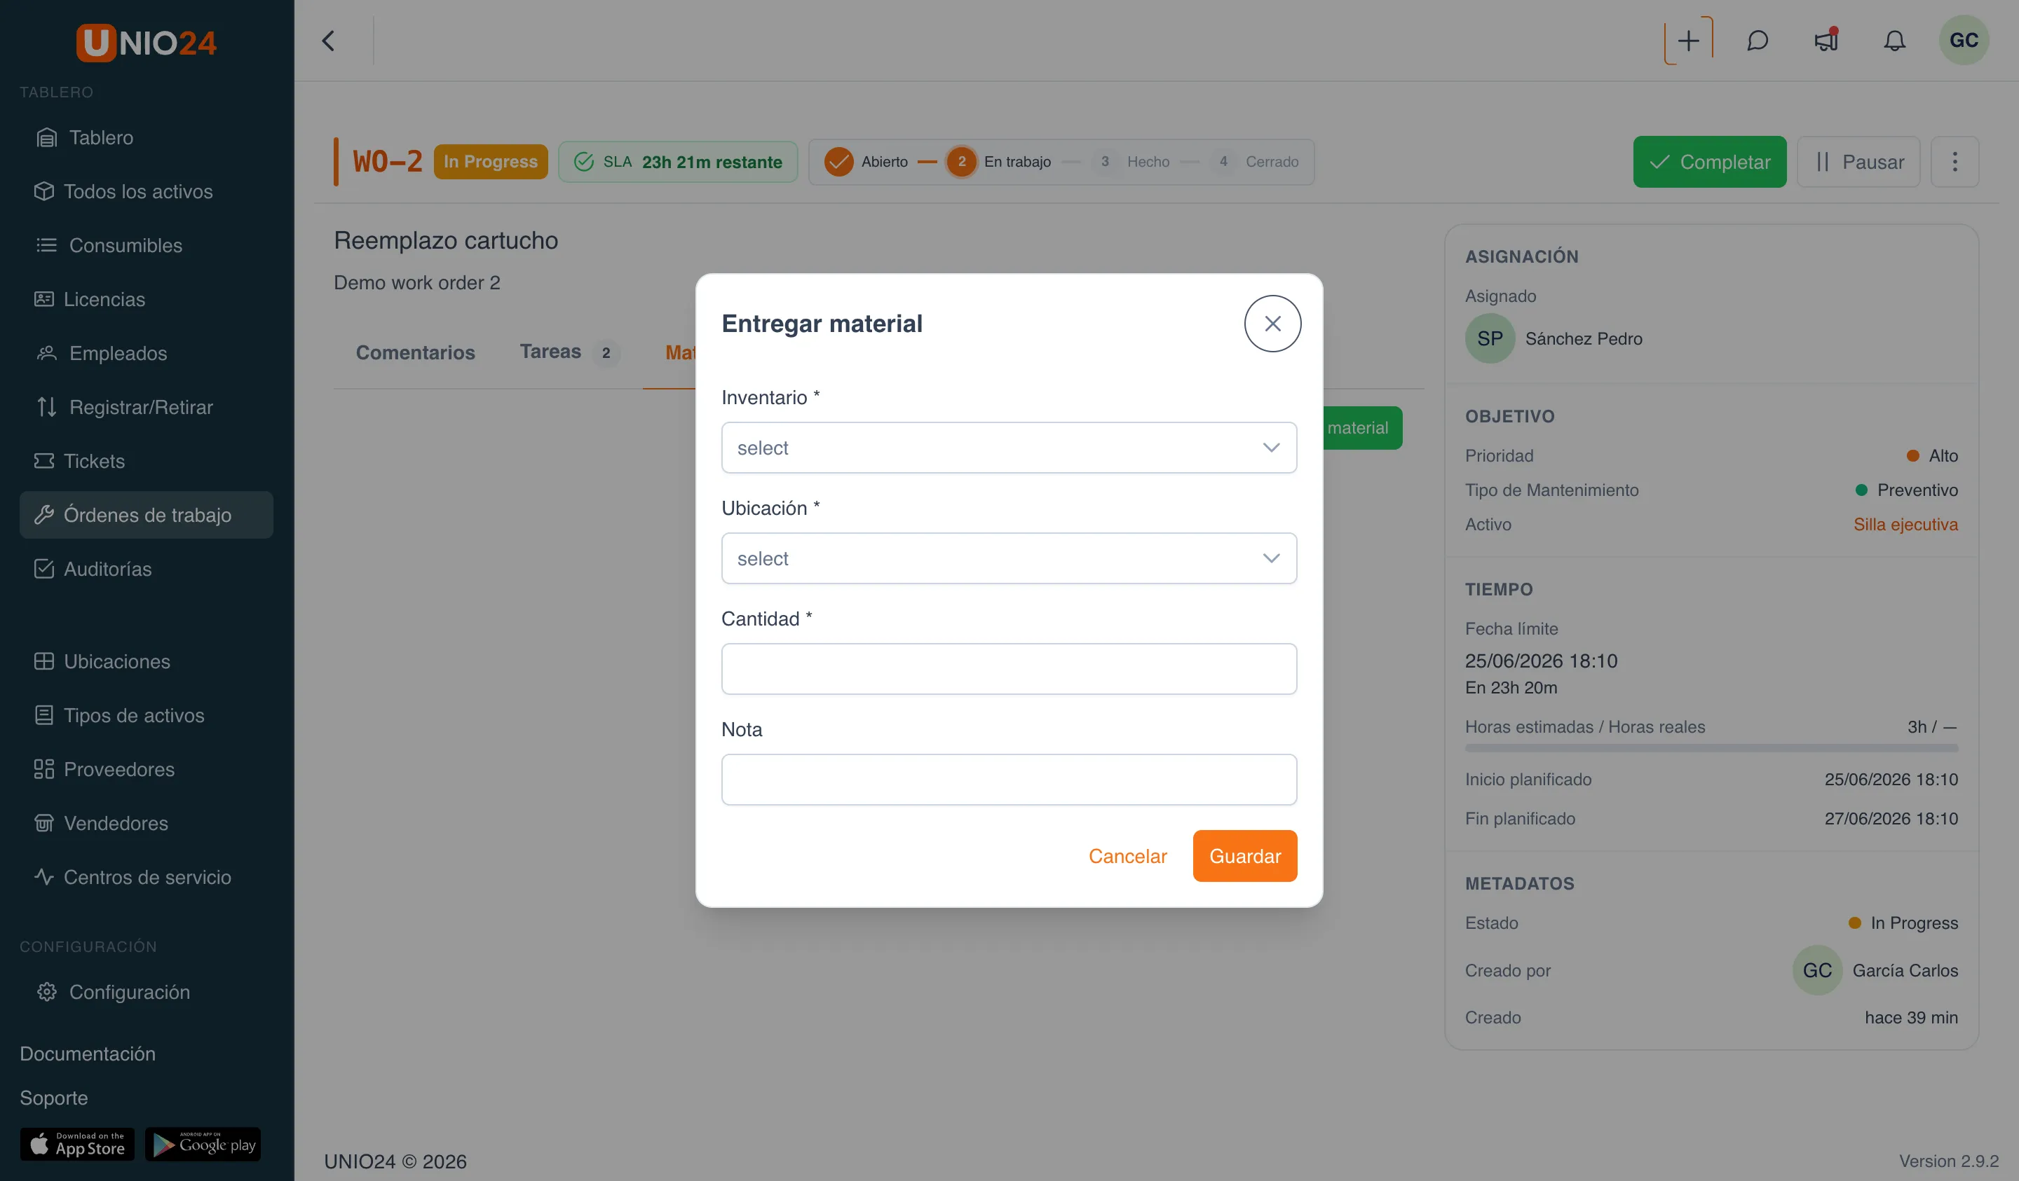2019x1181 pixels.
Task: Open the chat bubble messages icon
Action: tap(1757, 41)
